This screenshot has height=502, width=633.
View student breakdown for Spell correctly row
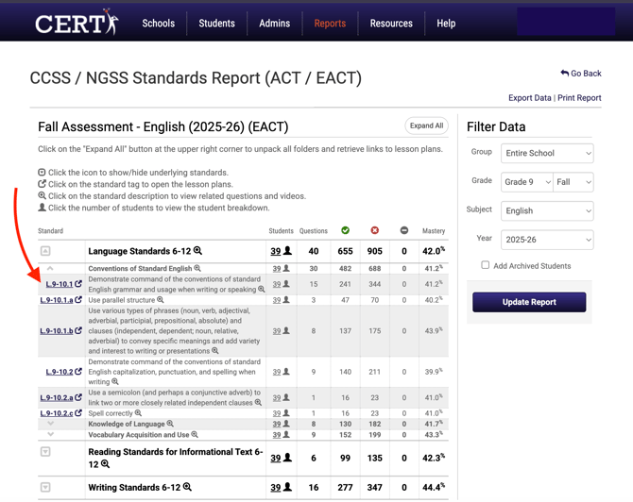point(281,413)
